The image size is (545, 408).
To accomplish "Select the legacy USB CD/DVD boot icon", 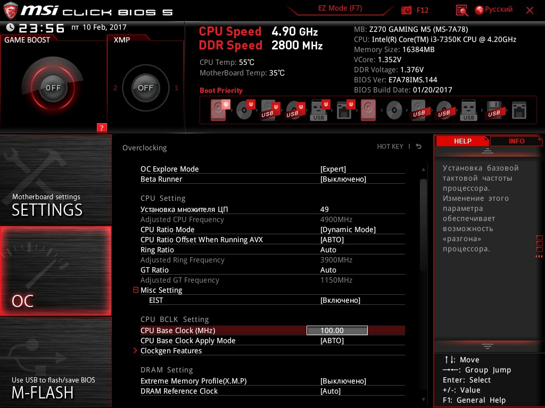I will point(444,110).
